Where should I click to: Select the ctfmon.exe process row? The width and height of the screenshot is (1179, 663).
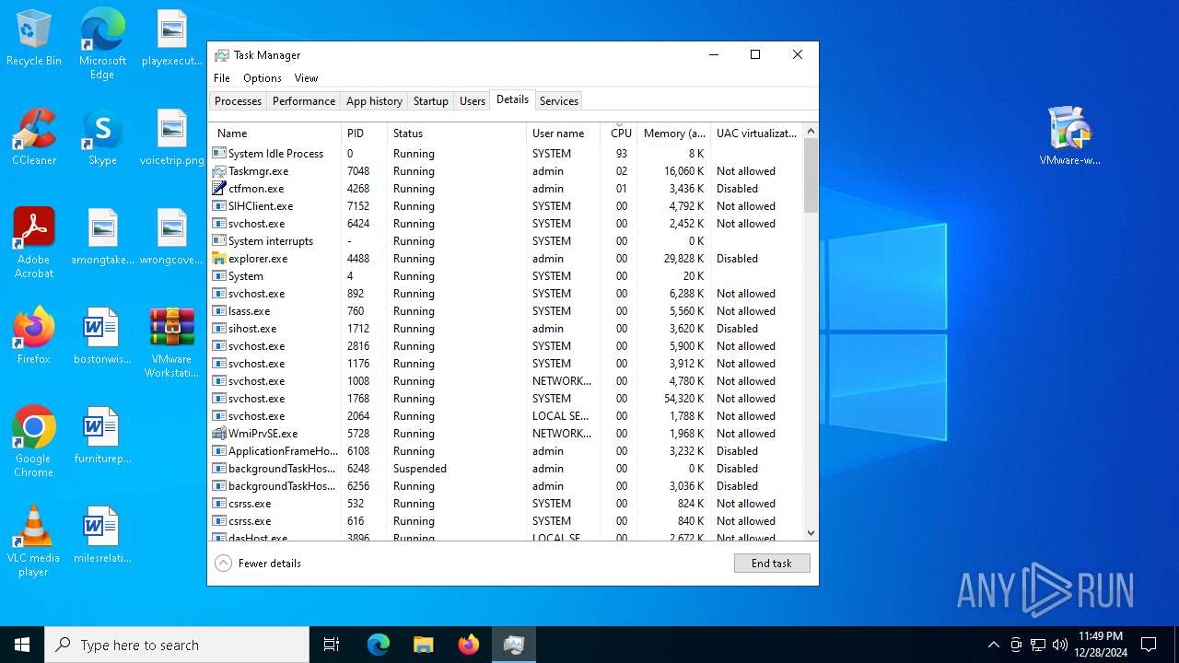point(506,189)
